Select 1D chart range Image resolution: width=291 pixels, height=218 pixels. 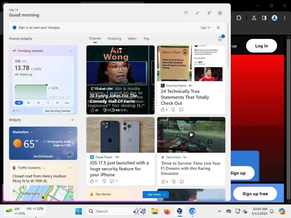point(19,103)
